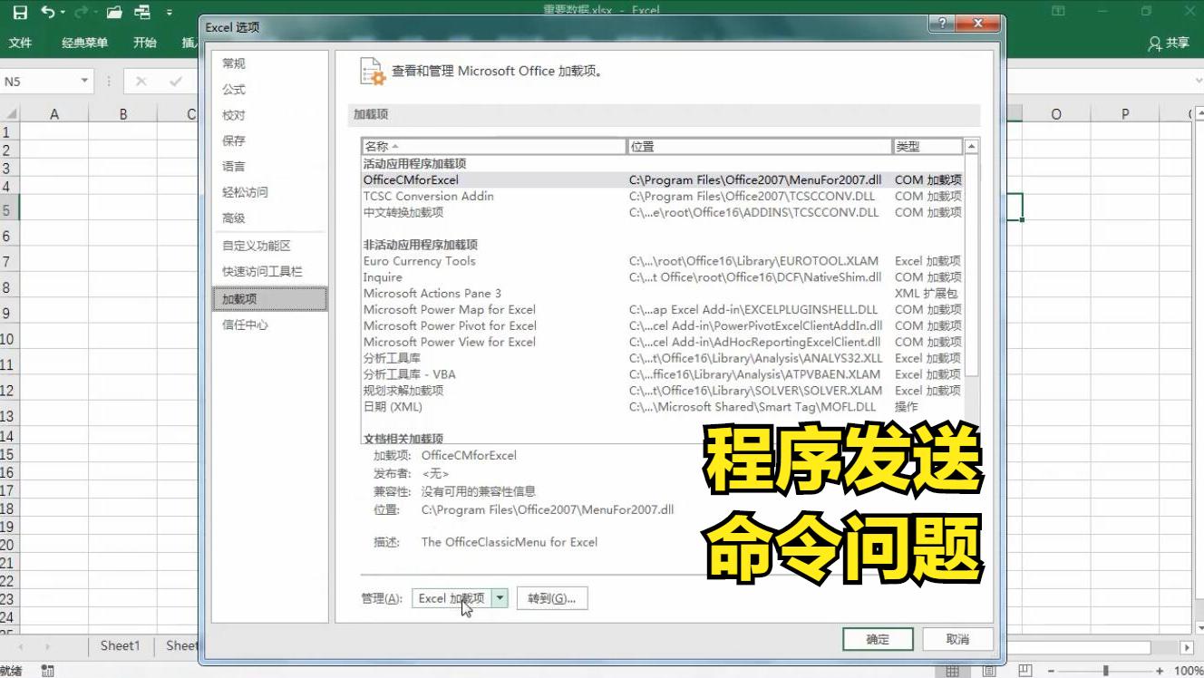The width and height of the screenshot is (1204, 678).
Task: Click the print preview icon in Quick Access Toolbar
Action: tap(141, 10)
